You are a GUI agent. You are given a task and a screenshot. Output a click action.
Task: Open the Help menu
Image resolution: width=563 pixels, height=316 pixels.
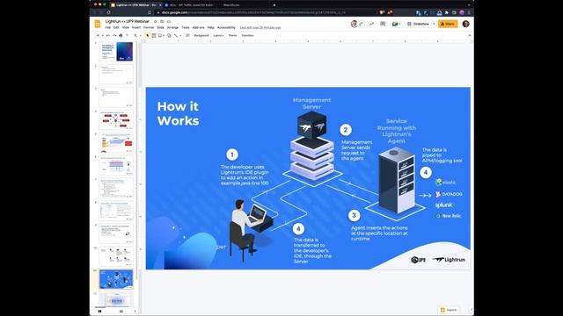pos(211,27)
